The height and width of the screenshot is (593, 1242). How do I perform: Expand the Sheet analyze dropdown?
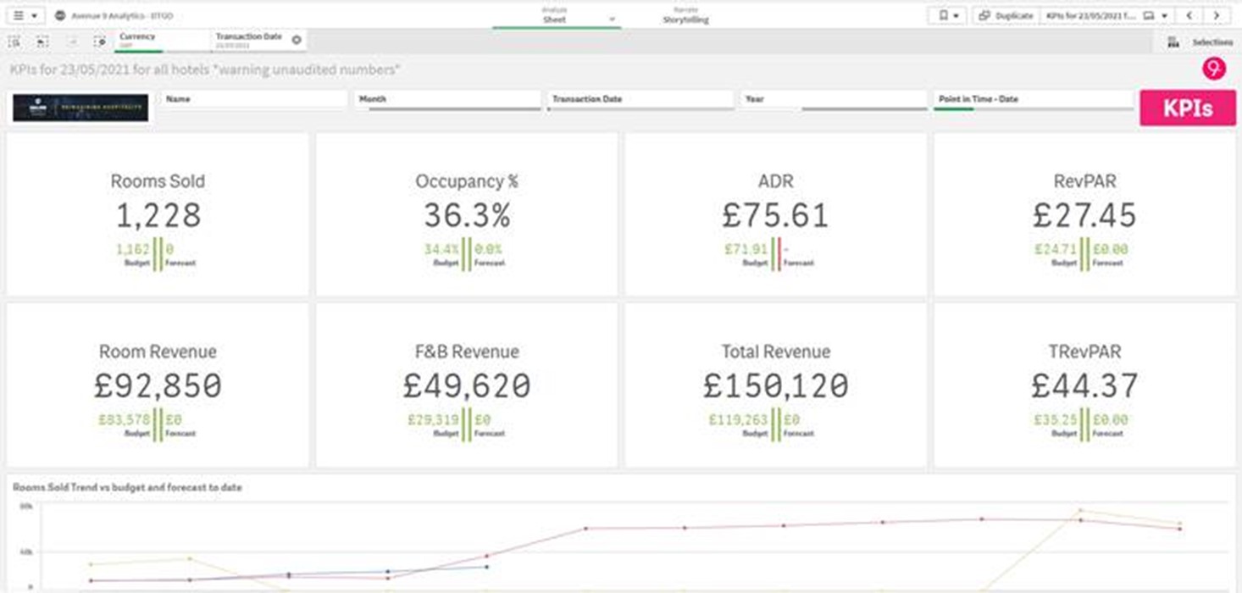[612, 19]
